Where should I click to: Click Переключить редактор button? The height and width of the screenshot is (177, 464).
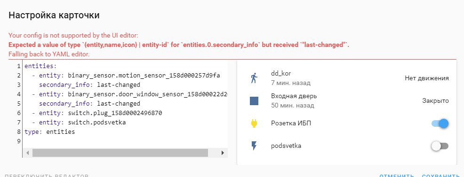[47, 176]
